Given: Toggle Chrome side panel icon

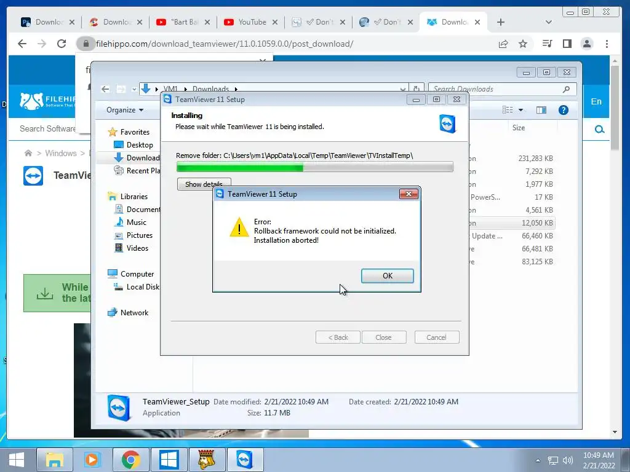Looking at the screenshot, I should (567, 44).
